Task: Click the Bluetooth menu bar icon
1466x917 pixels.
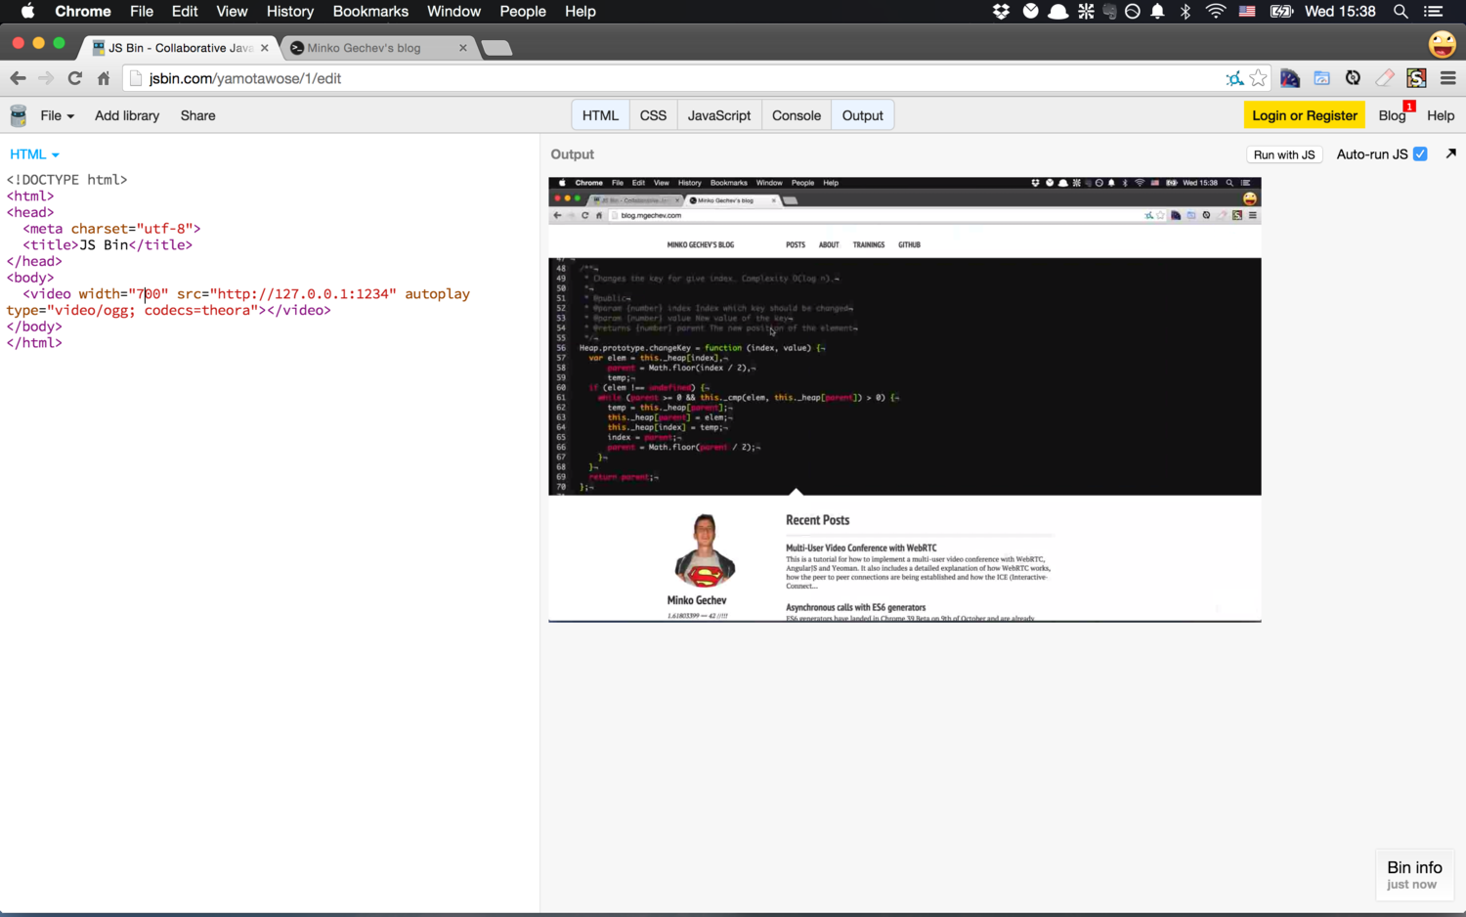Action: (1186, 12)
